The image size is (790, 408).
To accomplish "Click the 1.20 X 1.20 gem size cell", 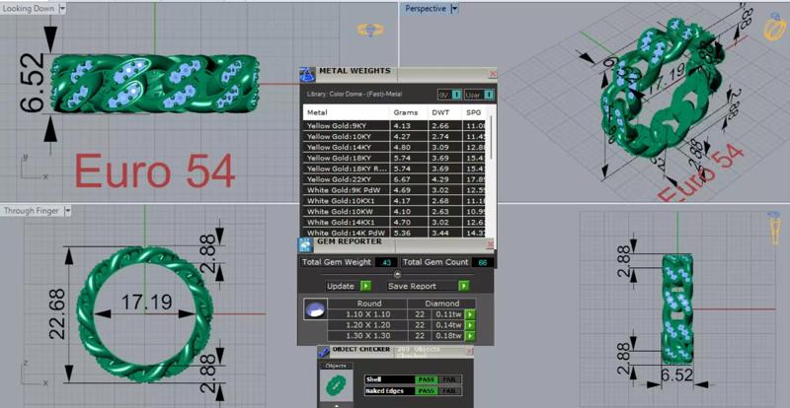I will [x=367, y=325].
